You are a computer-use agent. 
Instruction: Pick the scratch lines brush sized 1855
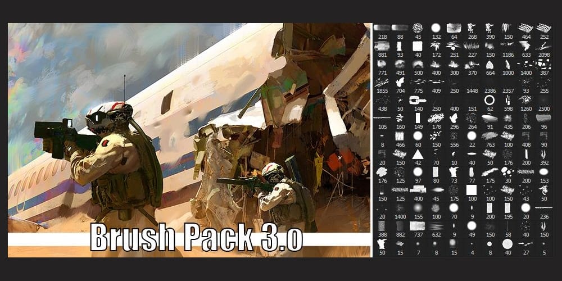(382, 82)
